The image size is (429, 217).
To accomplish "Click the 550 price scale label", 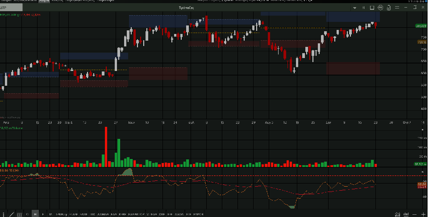I will [424, 85].
